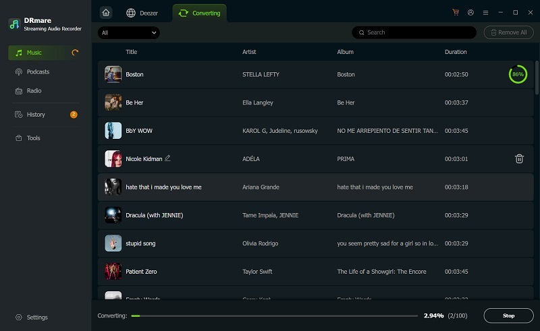Edit the Nicole Kidman title with pencil icon

tap(167, 158)
